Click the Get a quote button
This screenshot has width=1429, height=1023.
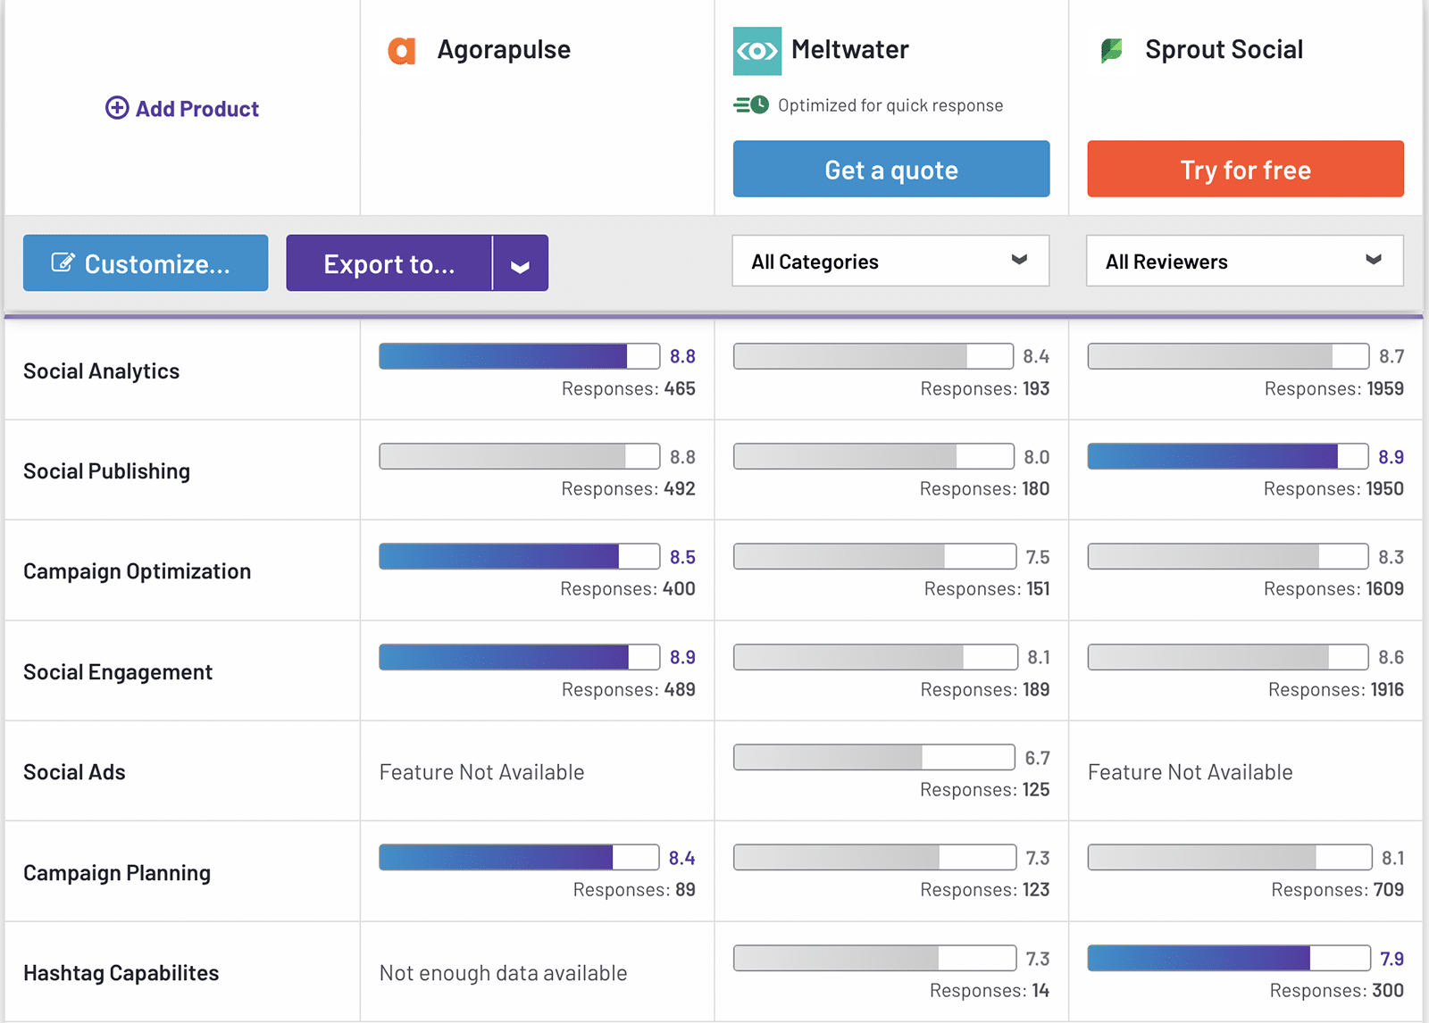coord(890,170)
